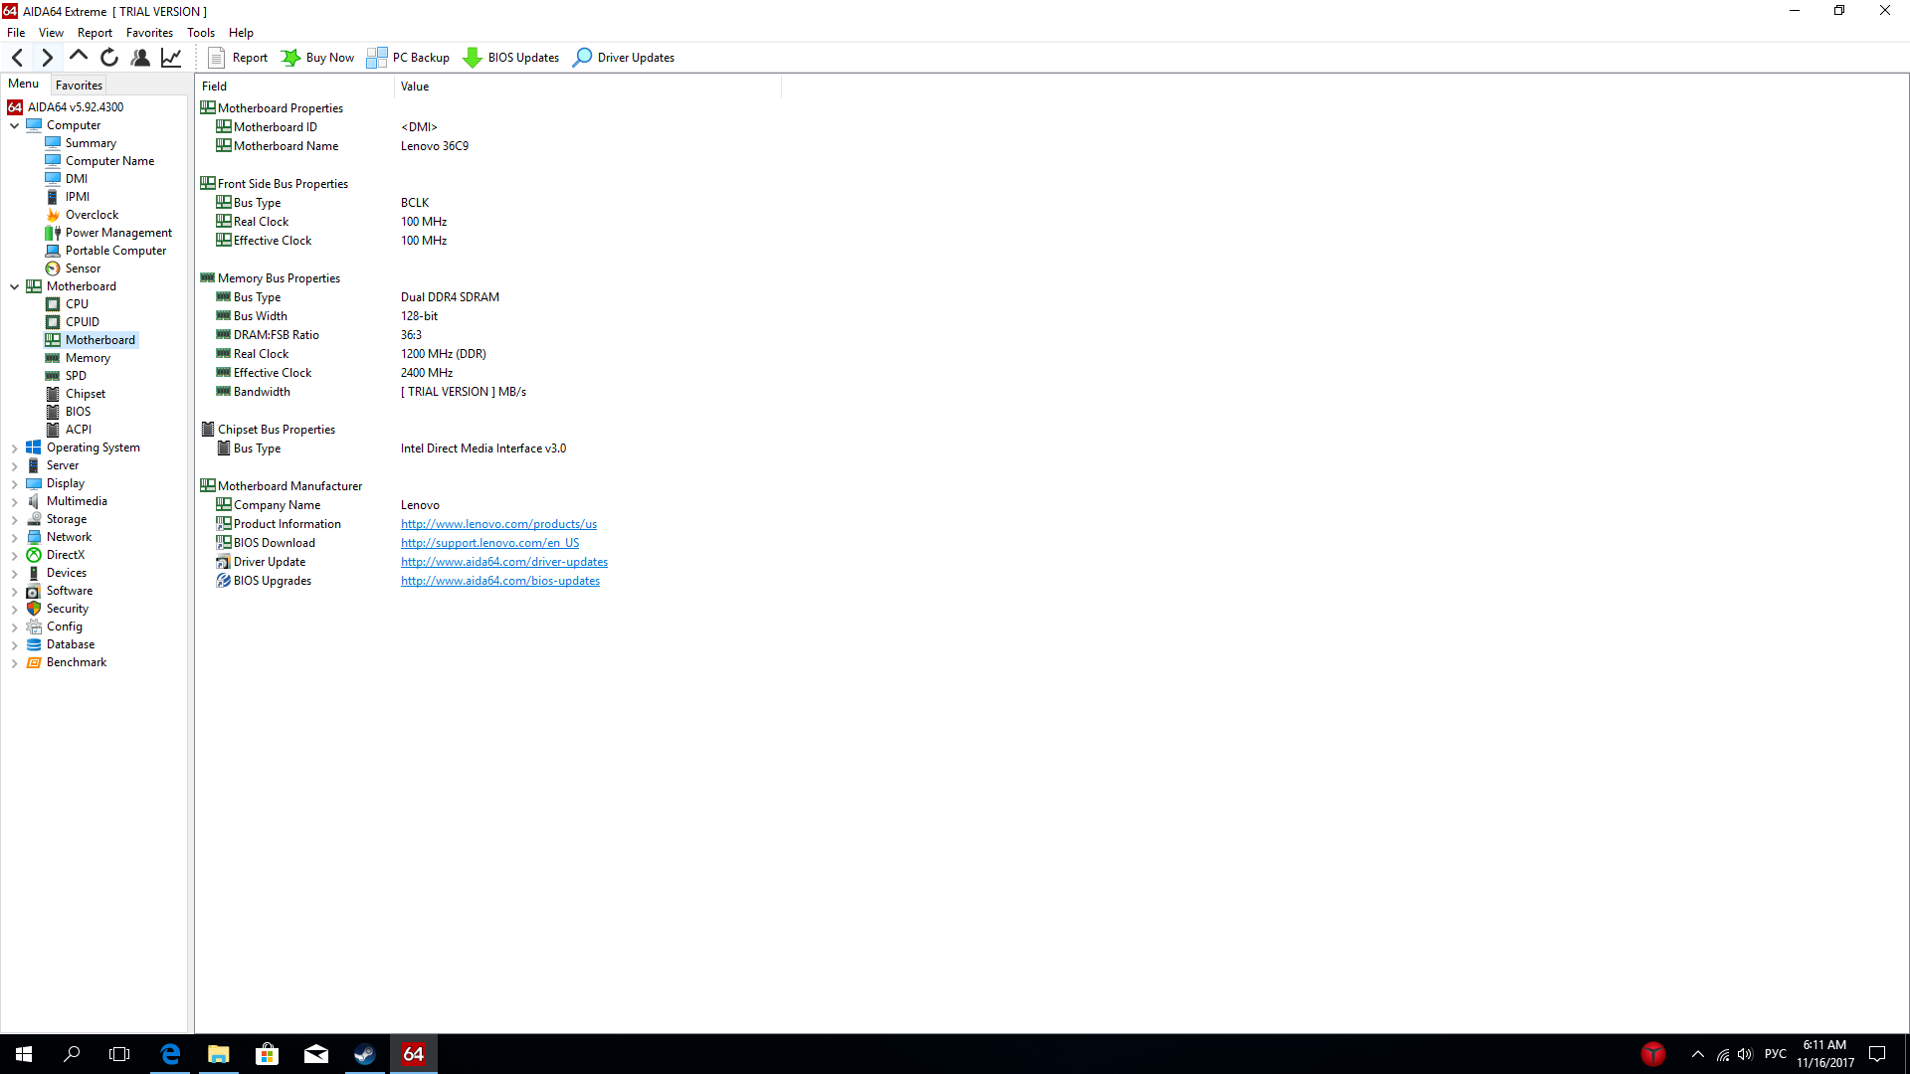Select CPU under Motherboard
The image size is (1910, 1074).
click(77, 304)
